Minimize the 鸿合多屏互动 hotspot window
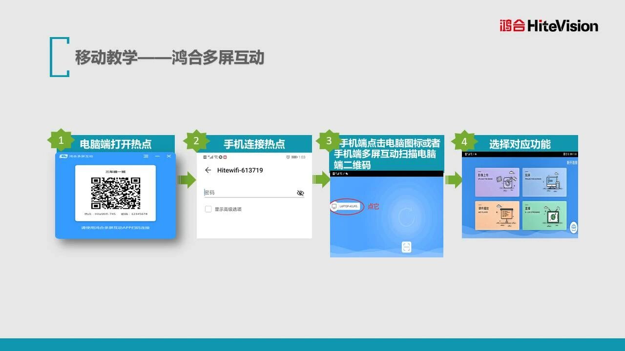The width and height of the screenshot is (625, 351). point(157,156)
